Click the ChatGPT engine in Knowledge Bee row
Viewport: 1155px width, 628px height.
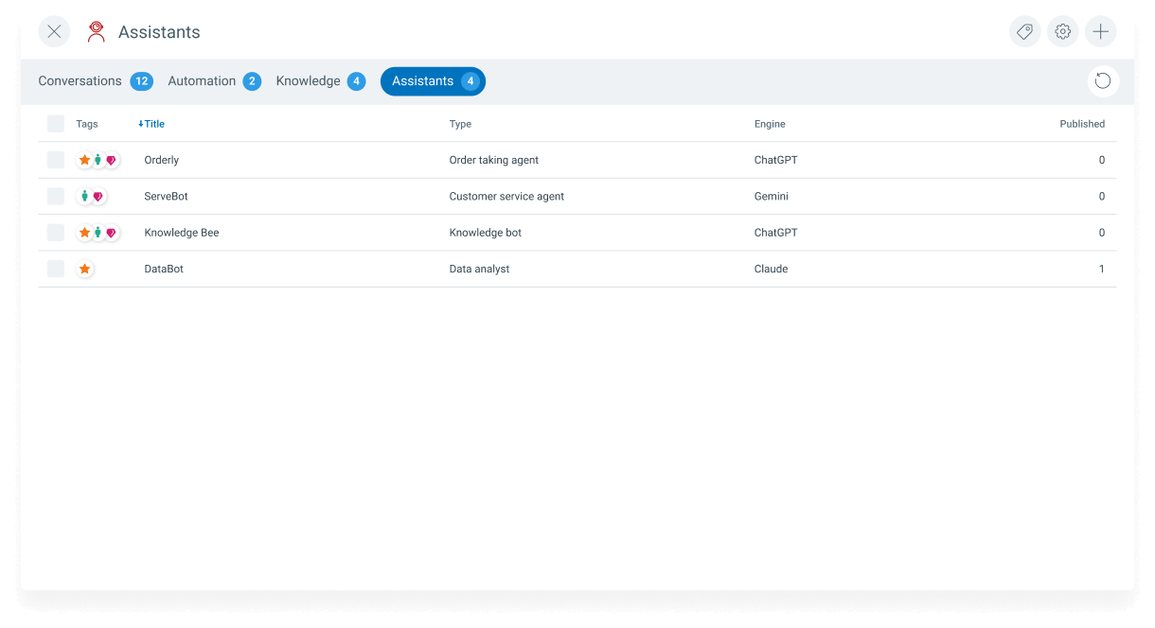point(775,233)
